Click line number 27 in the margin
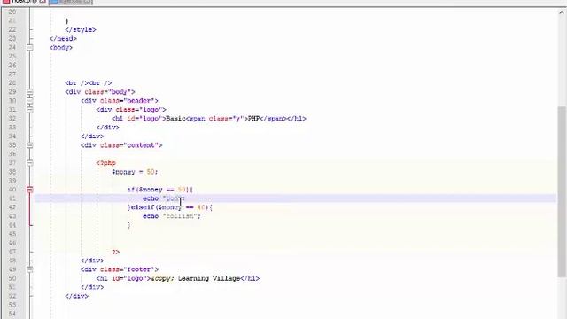 point(12,74)
